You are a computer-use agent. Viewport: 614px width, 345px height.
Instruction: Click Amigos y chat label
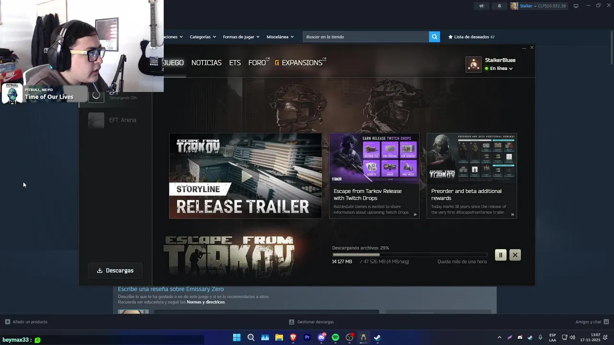click(588, 322)
